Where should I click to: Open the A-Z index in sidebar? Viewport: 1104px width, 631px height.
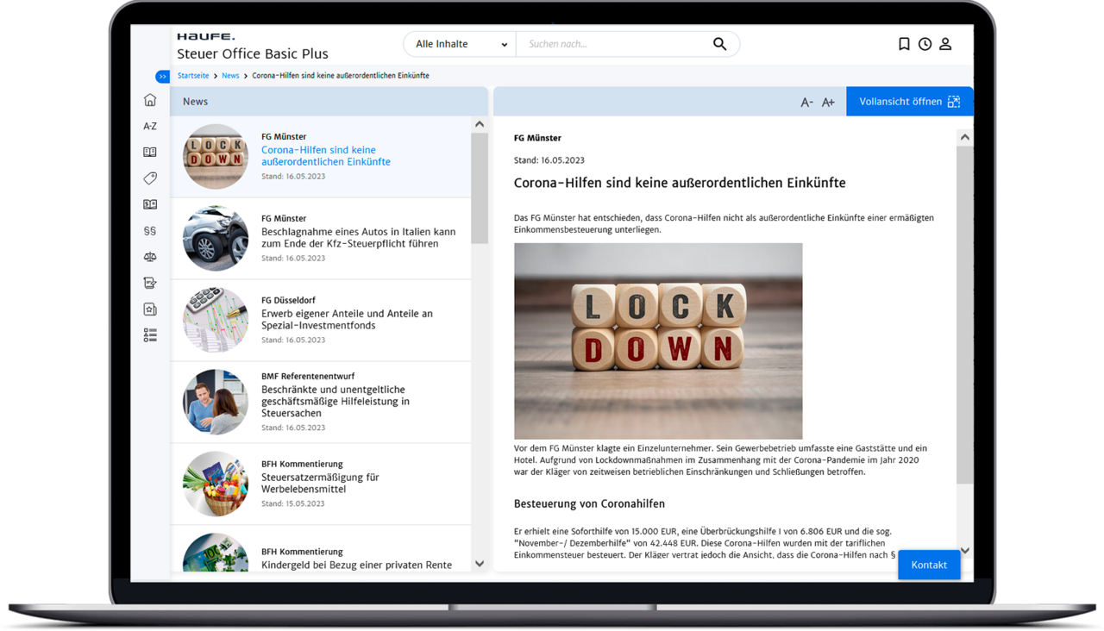click(x=150, y=126)
